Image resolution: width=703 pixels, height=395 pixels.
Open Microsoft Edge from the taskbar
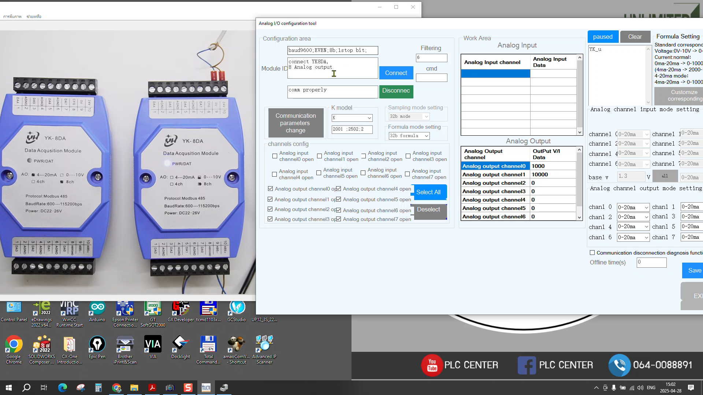(62, 387)
